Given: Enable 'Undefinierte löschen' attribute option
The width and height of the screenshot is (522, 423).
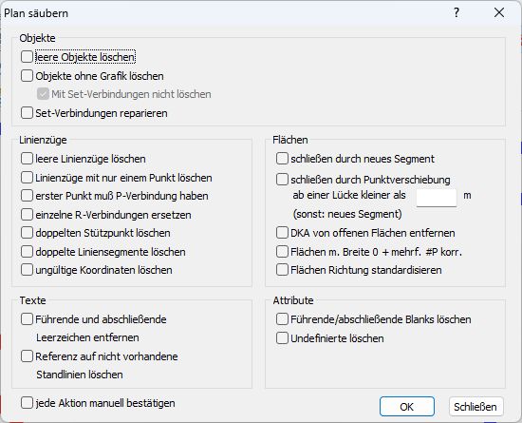Looking at the screenshot, I should tap(282, 338).
